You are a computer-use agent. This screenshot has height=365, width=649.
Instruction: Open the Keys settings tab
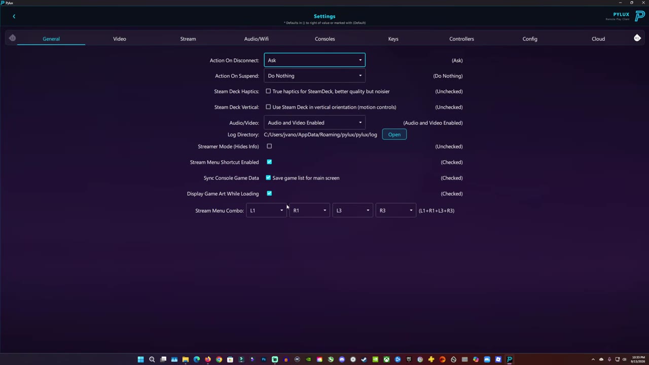tap(393, 39)
